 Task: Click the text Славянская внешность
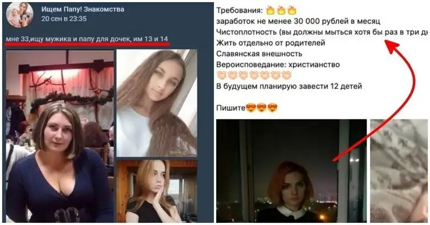[259, 54]
